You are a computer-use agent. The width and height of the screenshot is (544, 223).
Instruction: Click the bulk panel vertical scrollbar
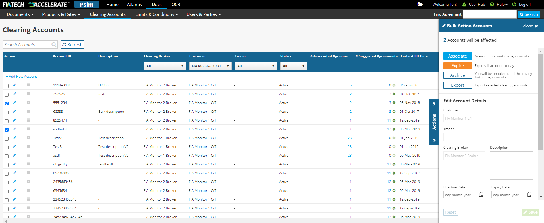pos(541,102)
